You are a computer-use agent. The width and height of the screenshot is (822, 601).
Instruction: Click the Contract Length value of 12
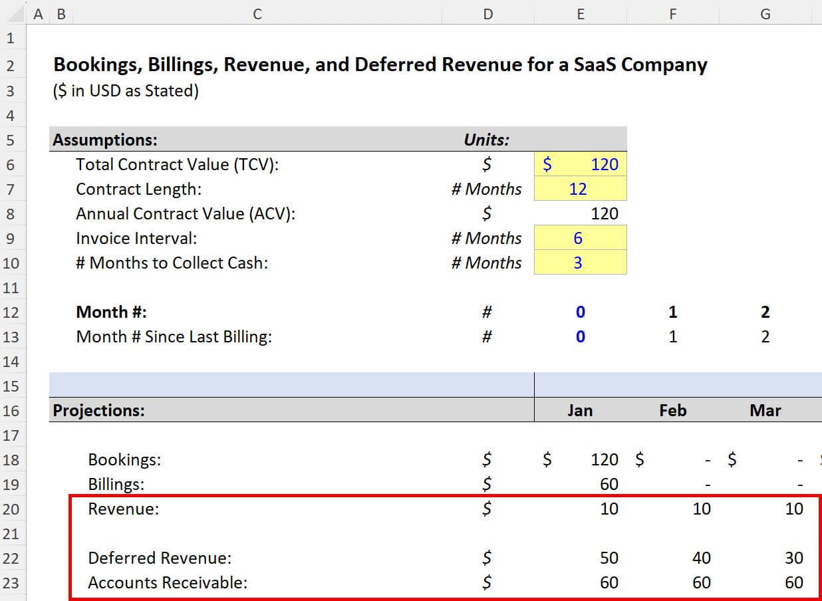(x=580, y=189)
